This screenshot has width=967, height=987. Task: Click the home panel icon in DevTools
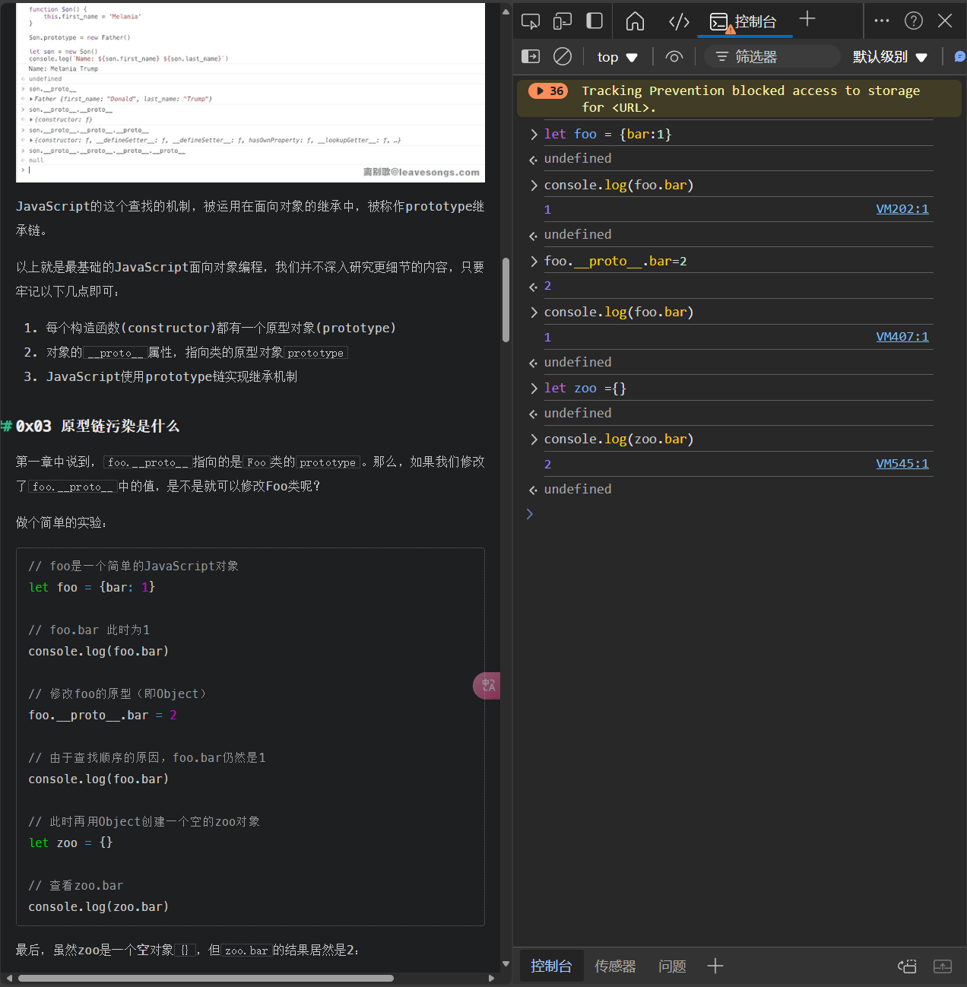pos(635,21)
